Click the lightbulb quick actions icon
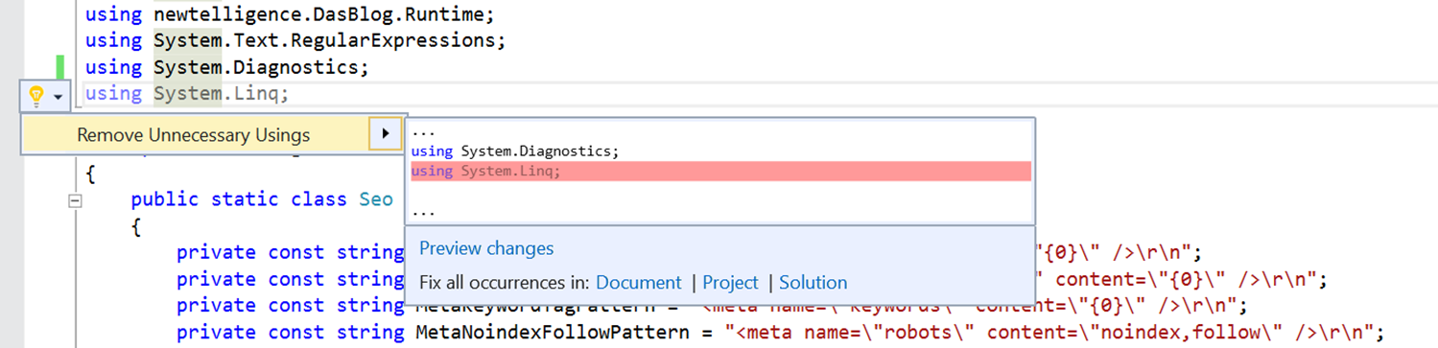 [36, 96]
